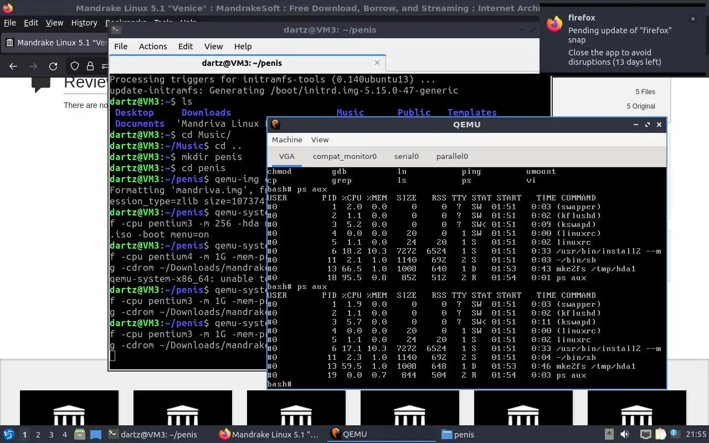The width and height of the screenshot is (709, 443).
Task: Click the Internet Archive favicon on Firefox tab
Action: pos(10,43)
